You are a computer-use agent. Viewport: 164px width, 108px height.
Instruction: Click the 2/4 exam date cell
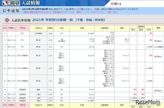tap(50, 47)
